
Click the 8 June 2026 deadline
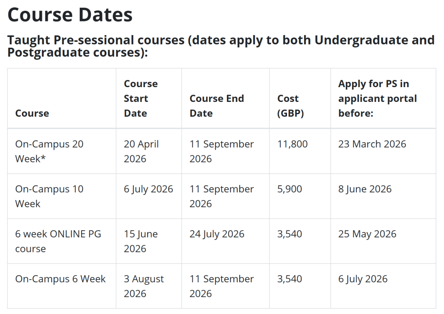(x=365, y=189)
